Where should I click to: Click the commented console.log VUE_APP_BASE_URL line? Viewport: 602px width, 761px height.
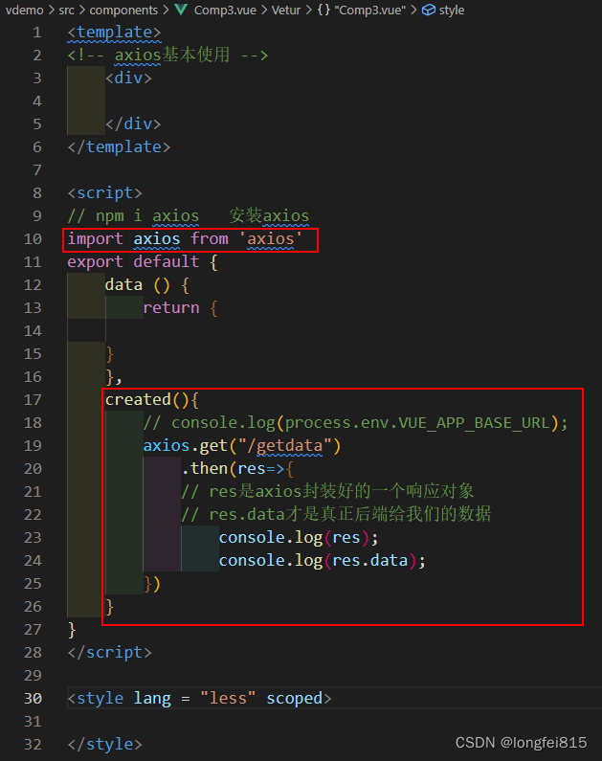click(356, 423)
